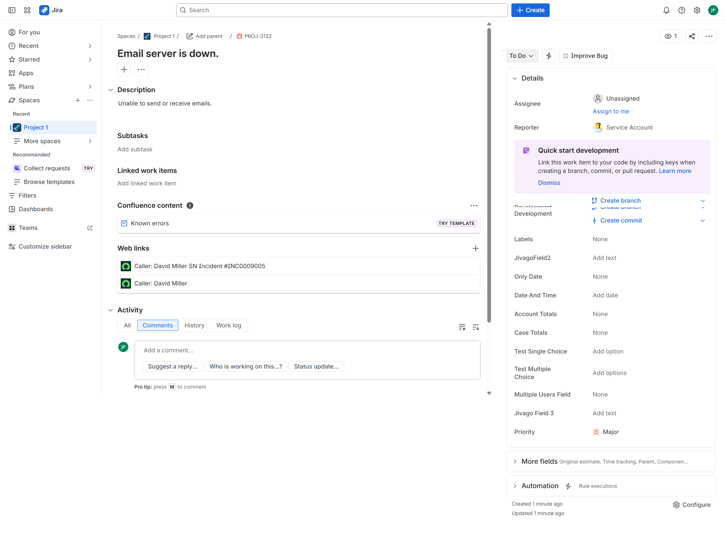The image size is (726, 540).
Task: Click the share icon at top right
Action: coord(692,36)
